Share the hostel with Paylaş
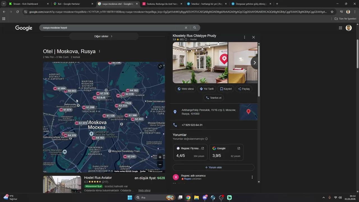This screenshot has height=202, width=359. [244, 89]
